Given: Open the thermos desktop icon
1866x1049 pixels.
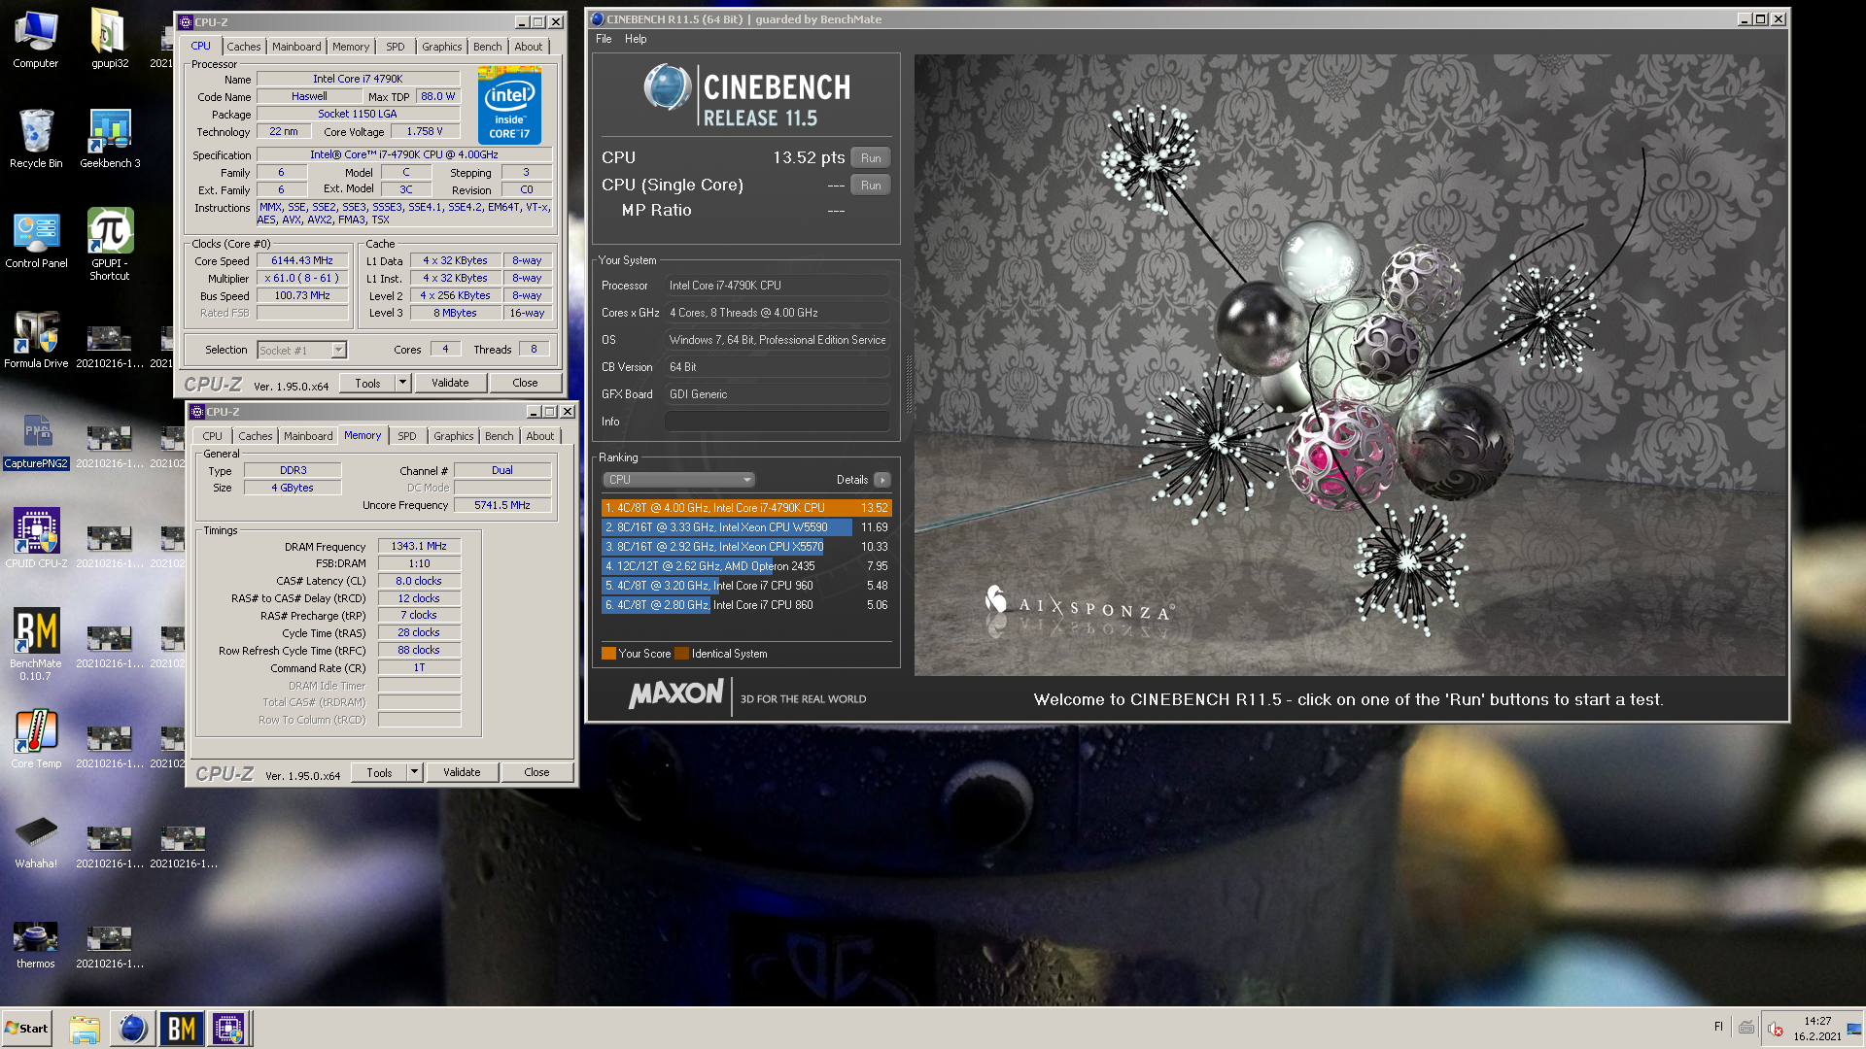Looking at the screenshot, I should pyautogui.click(x=36, y=944).
